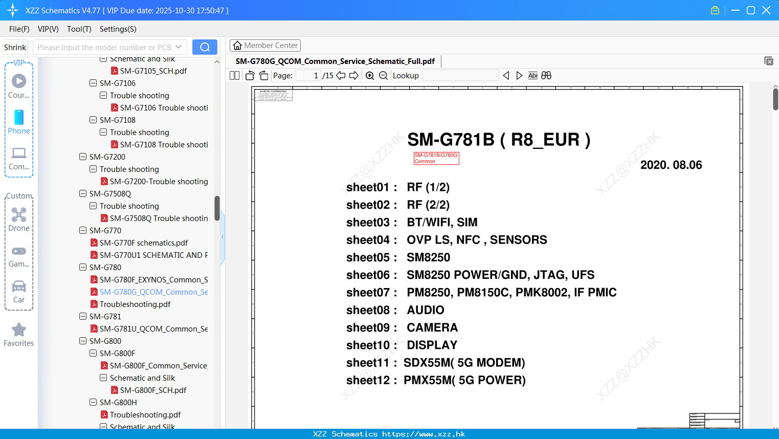Open Troubleshooting.pdf under SM-G800H

[x=141, y=414]
